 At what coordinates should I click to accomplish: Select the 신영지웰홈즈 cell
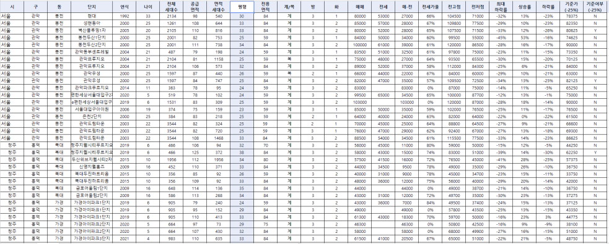[92, 167]
